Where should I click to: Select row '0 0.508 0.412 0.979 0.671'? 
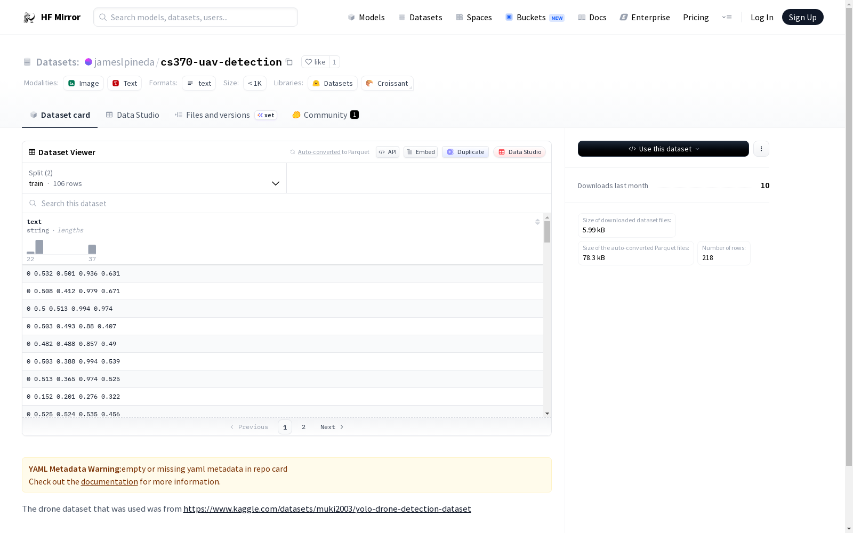(283, 291)
